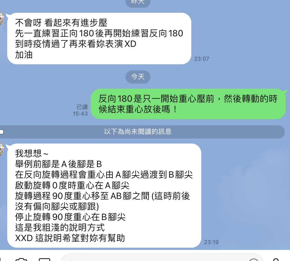
Task: Click the 以下為尚未閱讀的訊息 divider bar
Action: coord(142,132)
